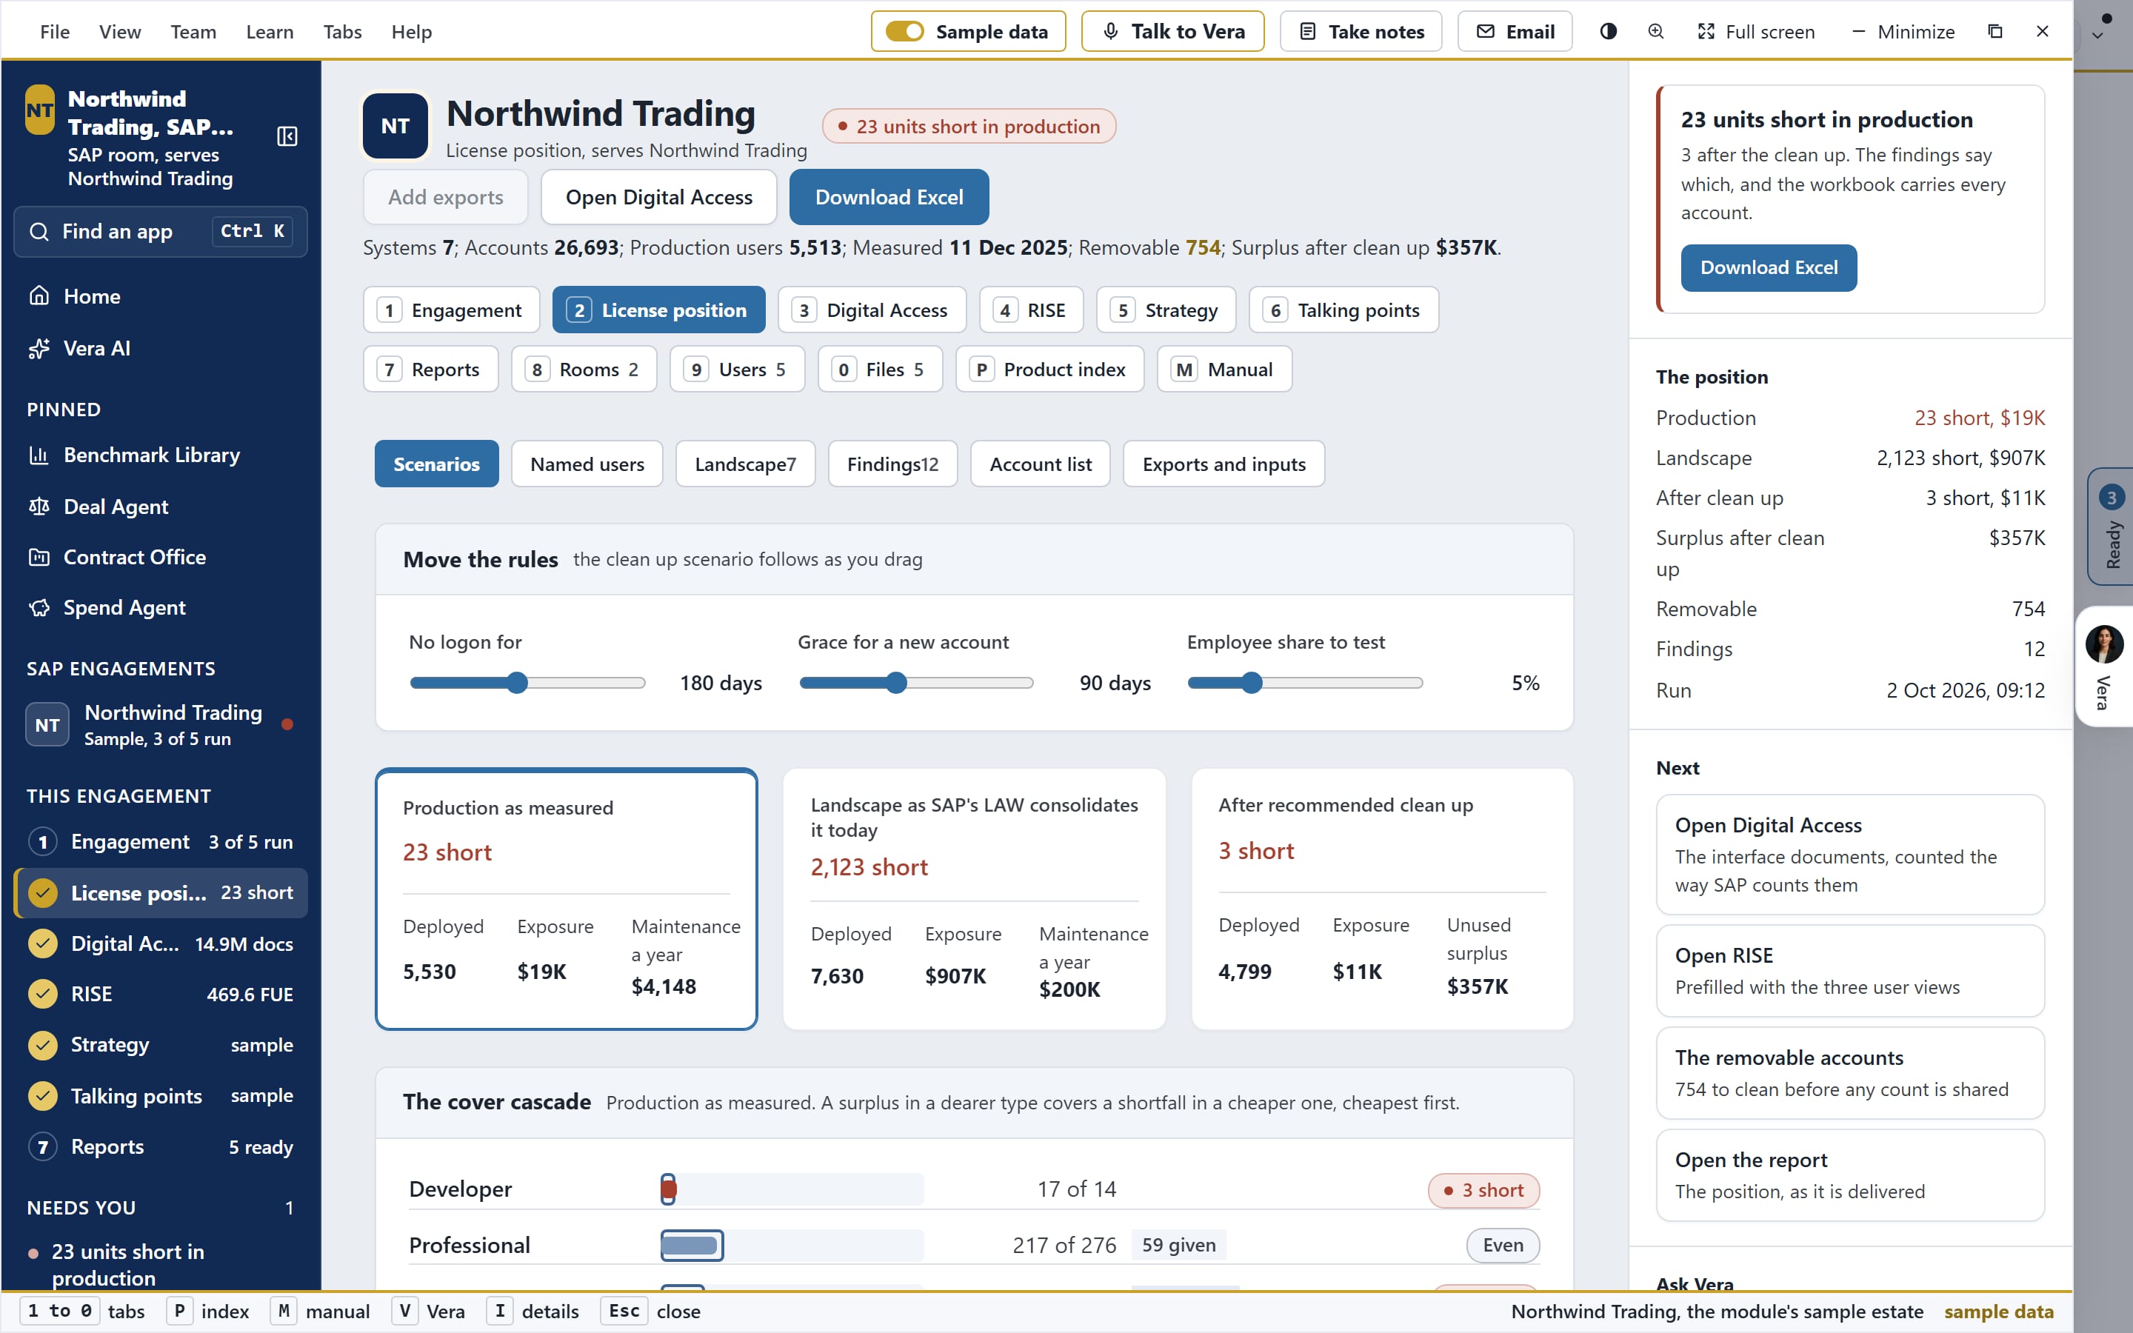Enter Full screen mode
Viewport: 2133px width, 1333px height.
pos(1756,32)
